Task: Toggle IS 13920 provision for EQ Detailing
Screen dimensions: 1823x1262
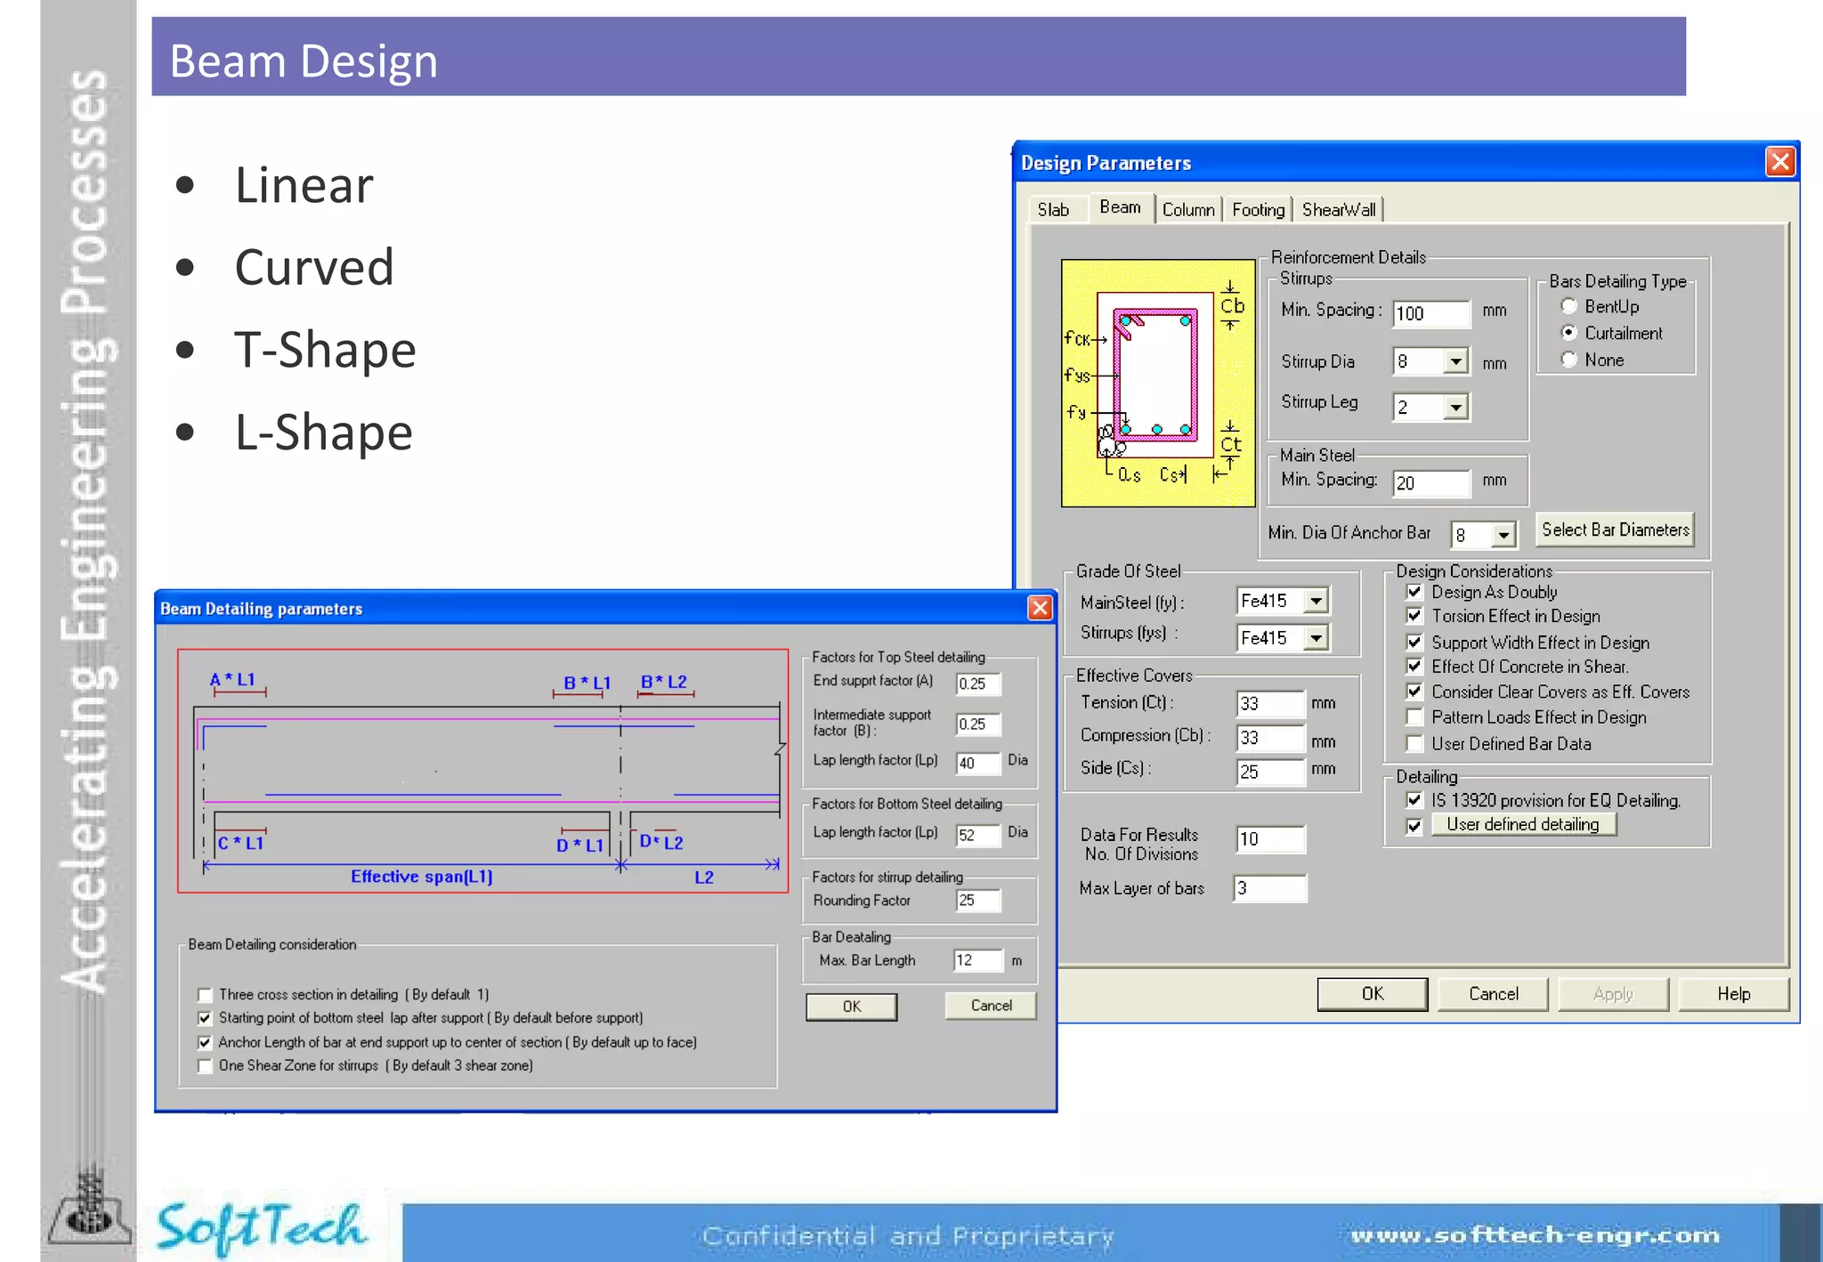Action: tap(1414, 800)
